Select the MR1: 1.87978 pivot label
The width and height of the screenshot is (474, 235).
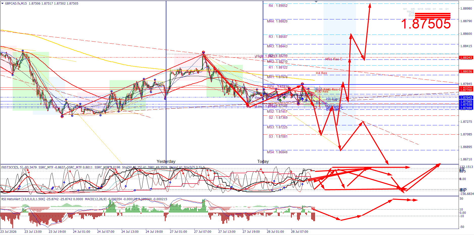click(x=277, y=77)
